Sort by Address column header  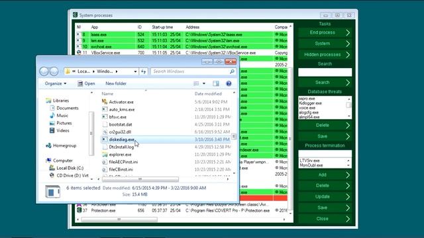tap(193, 27)
